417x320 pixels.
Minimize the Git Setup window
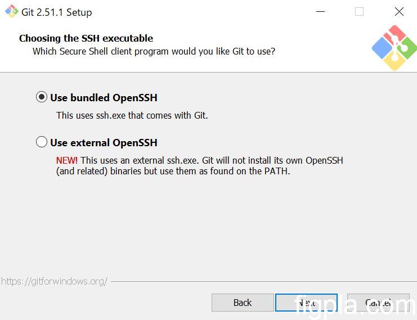click(320, 12)
